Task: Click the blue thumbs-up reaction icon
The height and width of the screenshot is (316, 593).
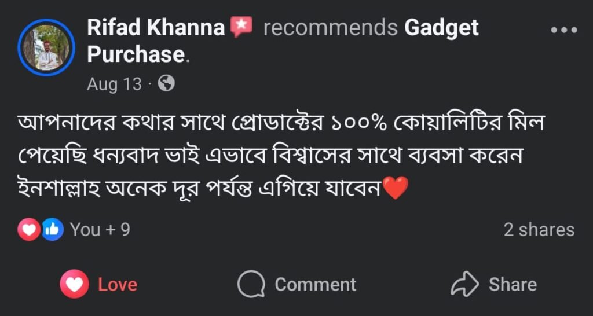Action: click(52, 230)
